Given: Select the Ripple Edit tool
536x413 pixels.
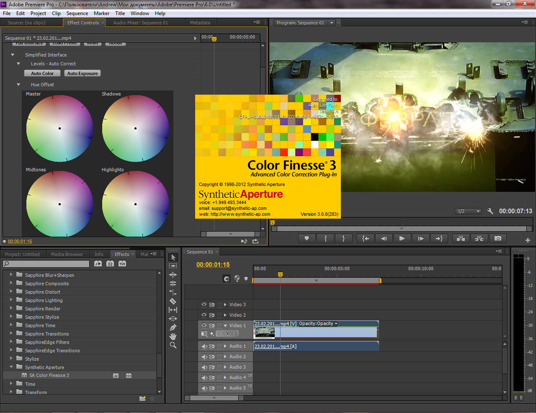Looking at the screenshot, I should point(173,275).
